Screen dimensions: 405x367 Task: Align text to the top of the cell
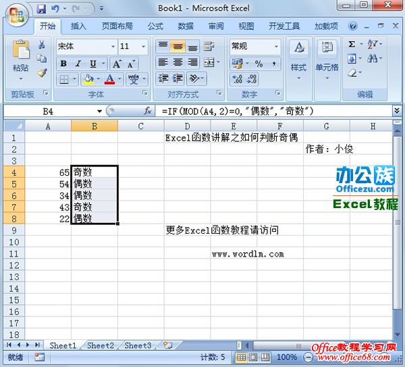[163, 46]
